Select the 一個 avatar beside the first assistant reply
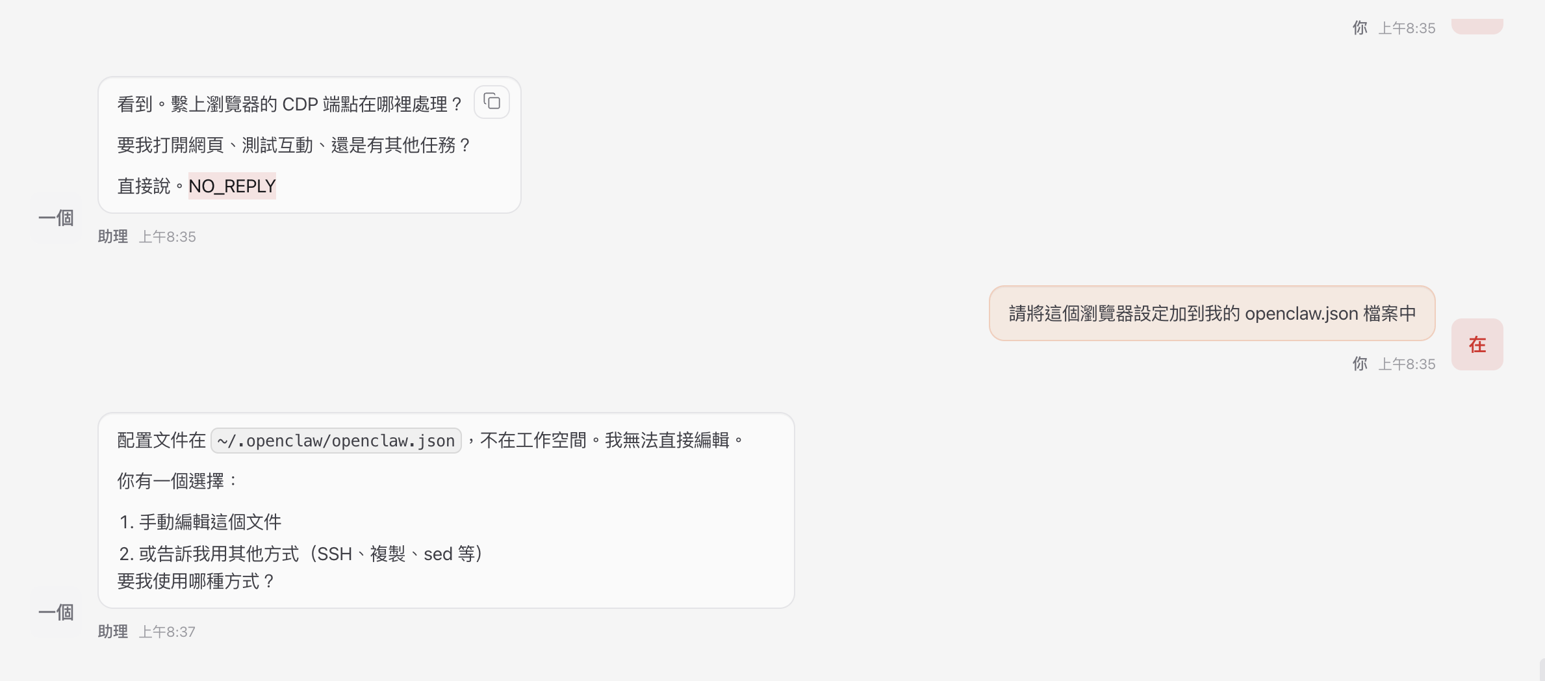The height and width of the screenshot is (681, 1545). coord(56,218)
